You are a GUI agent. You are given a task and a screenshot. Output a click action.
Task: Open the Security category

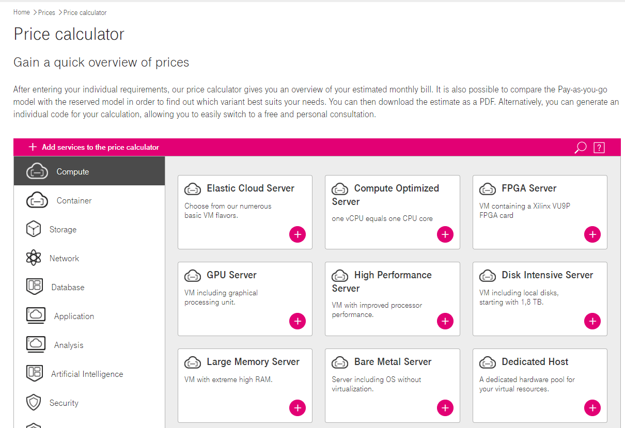coord(89,403)
